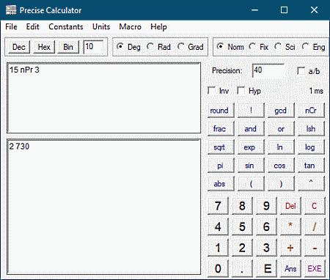330x280 pixels.
Task: Toggle the Inv checkbox
Action: (219, 91)
